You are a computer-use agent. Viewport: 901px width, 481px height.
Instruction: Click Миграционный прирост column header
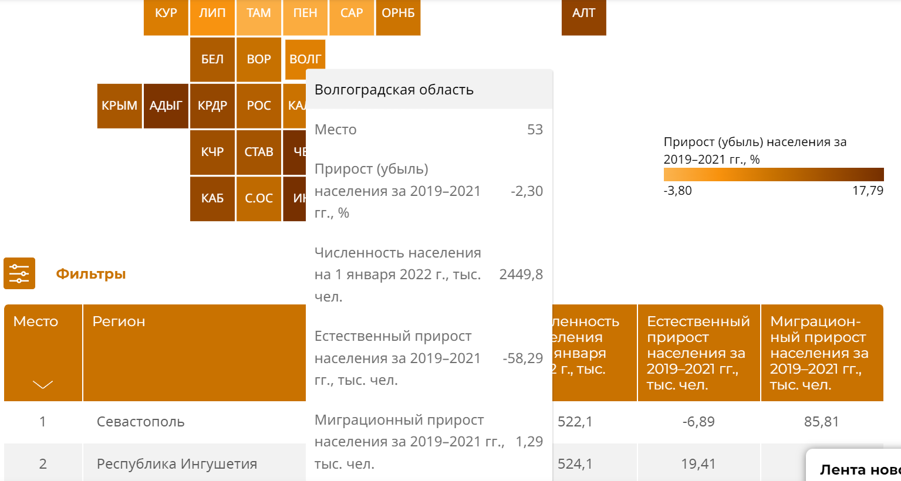822,353
